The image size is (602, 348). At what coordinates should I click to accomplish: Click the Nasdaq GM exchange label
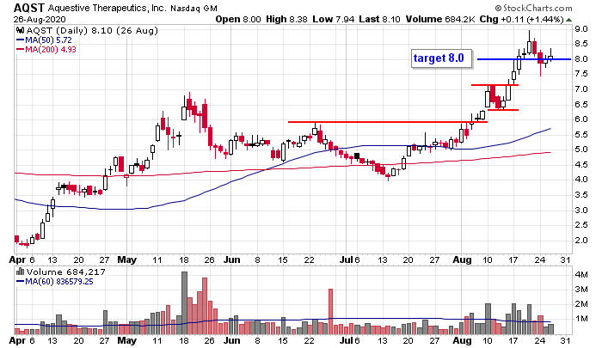[193, 8]
